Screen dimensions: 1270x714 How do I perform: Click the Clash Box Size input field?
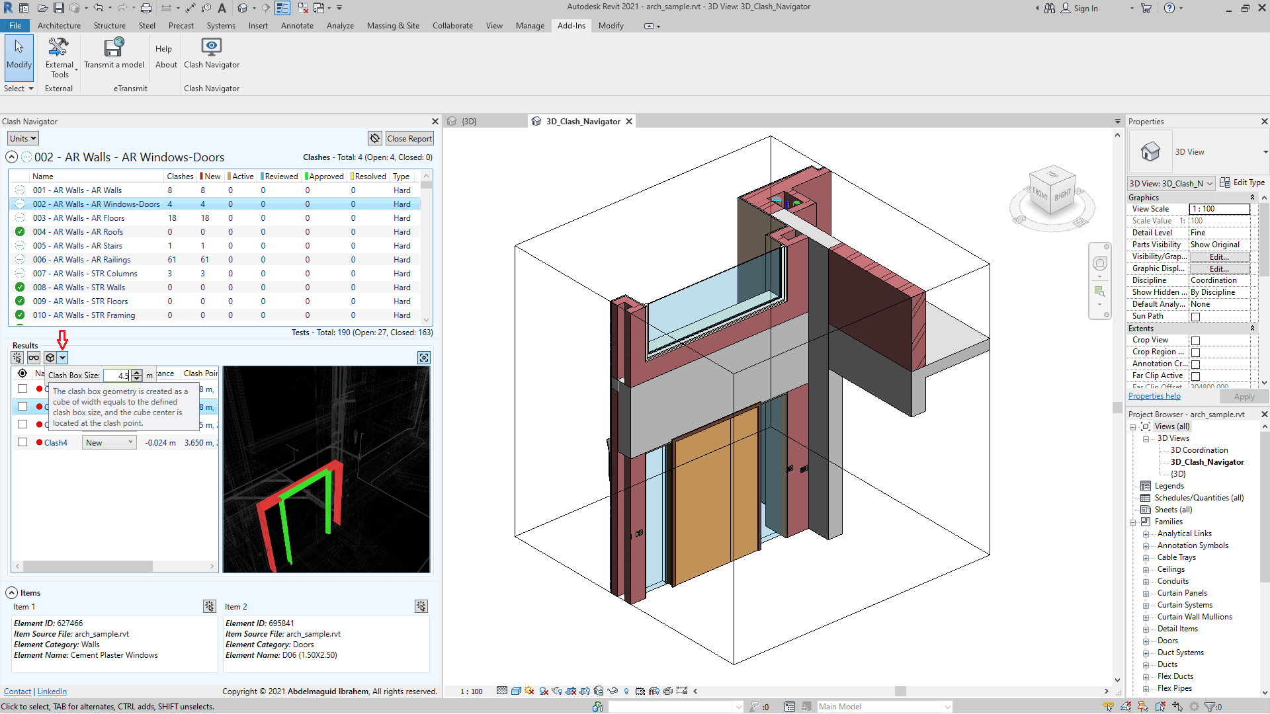[116, 376]
